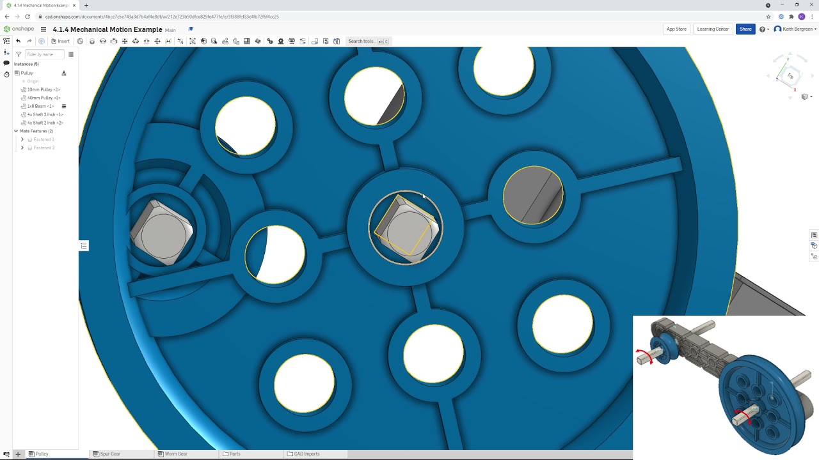Click the Insert button in toolbar
Viewport: 819px width, 460px height.
(x=60, y=41)
